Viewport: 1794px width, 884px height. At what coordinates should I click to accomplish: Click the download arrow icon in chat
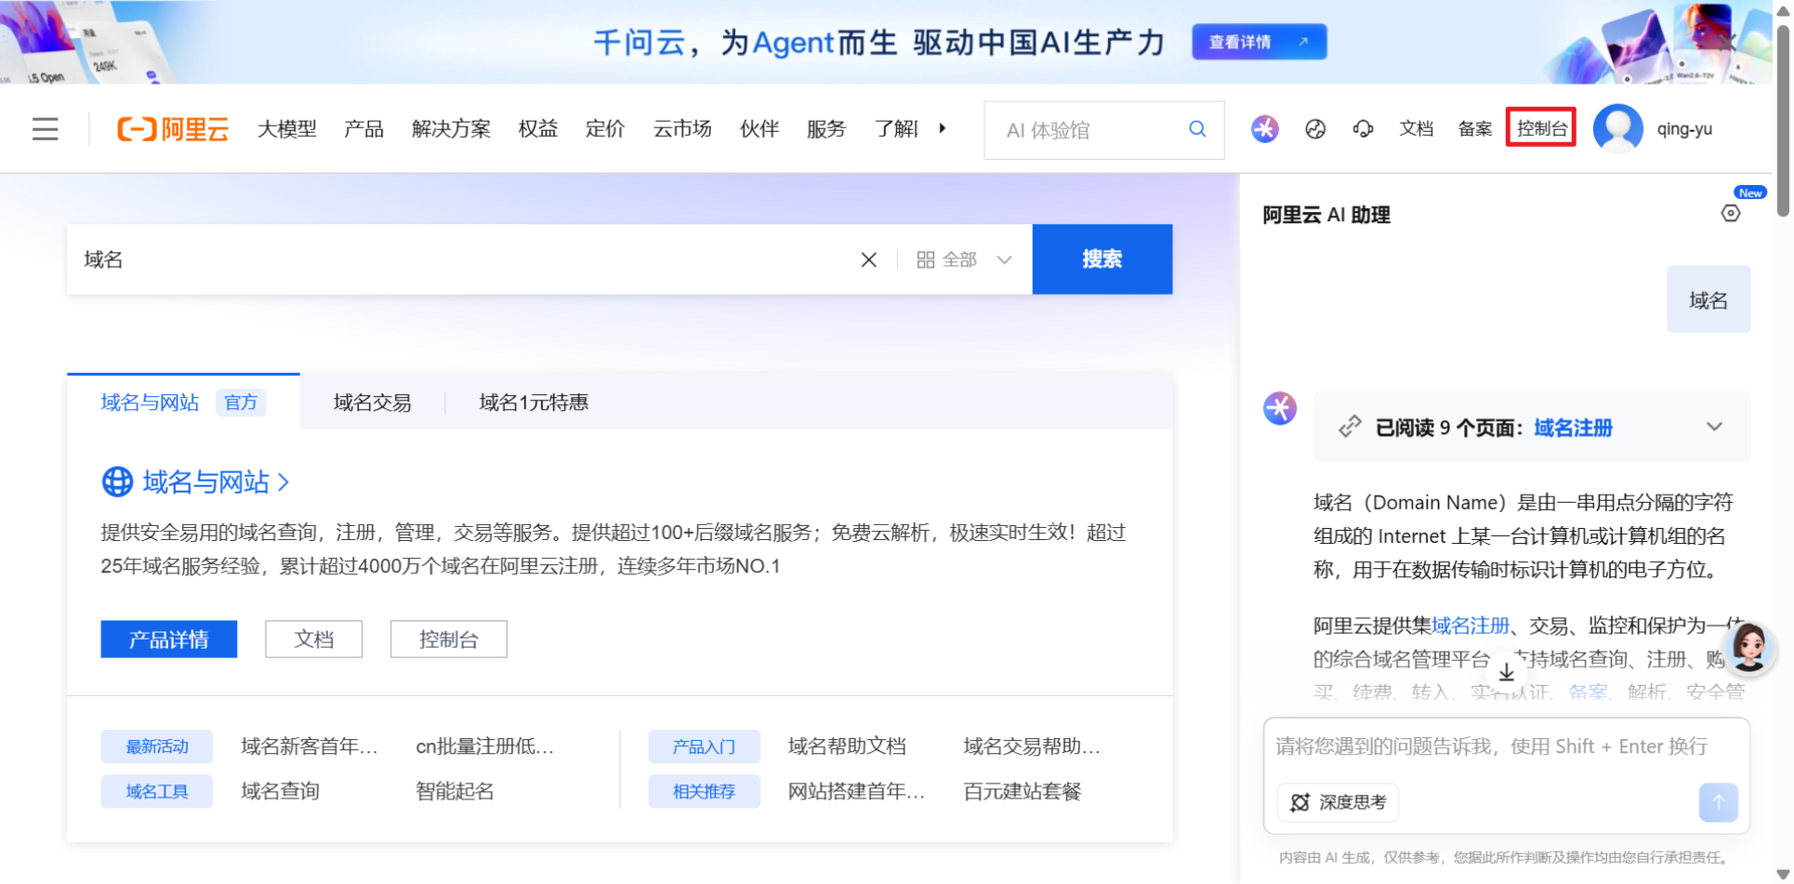click(1506, 672)
